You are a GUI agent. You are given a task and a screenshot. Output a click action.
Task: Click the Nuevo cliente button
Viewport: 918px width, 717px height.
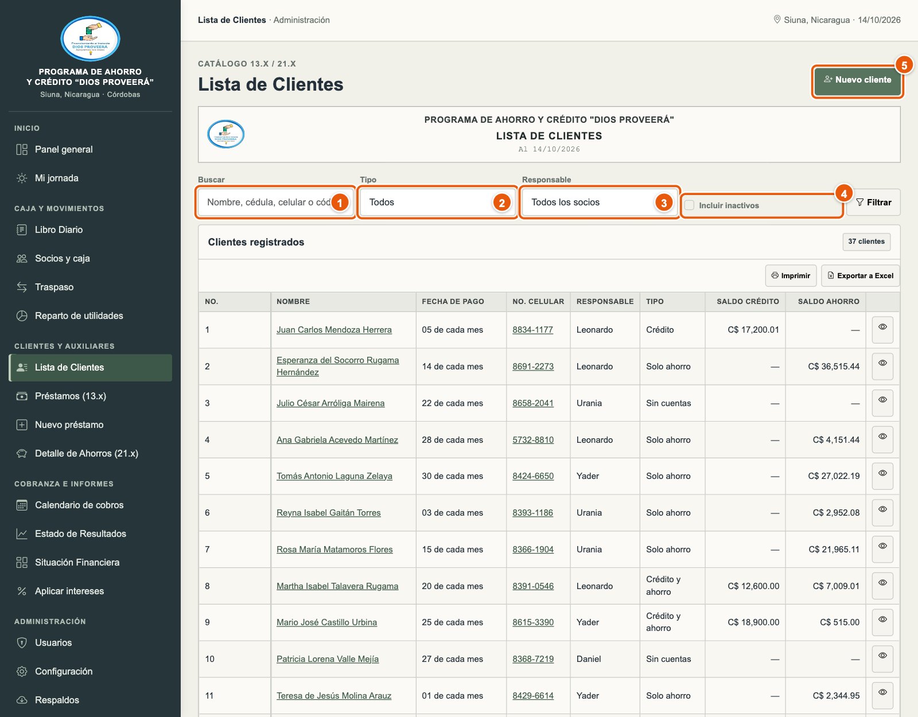pos(857,80)
